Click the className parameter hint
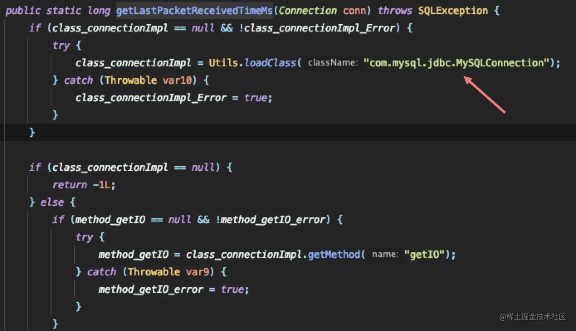Viewport: 576px width, 331px height. [332, 63]
